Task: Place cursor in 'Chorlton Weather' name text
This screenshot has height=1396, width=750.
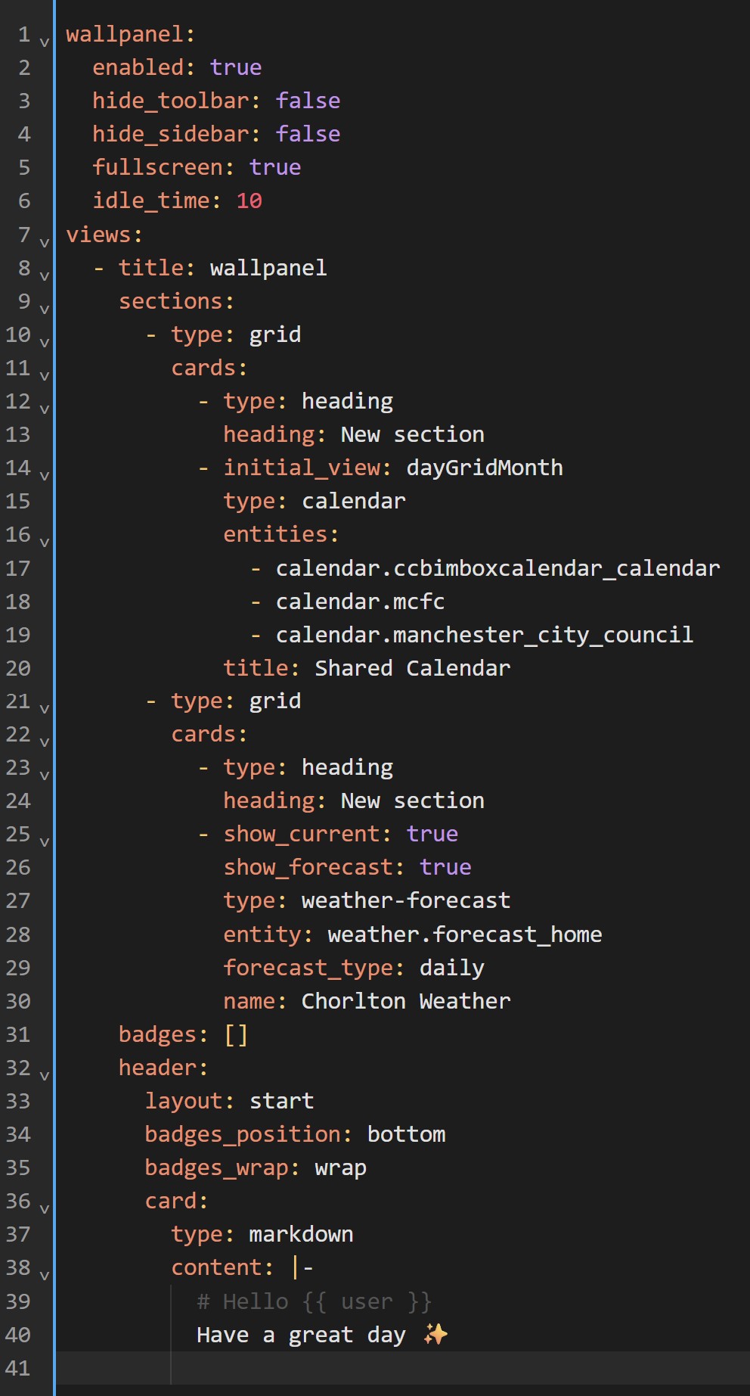Action: (406, 1001)
